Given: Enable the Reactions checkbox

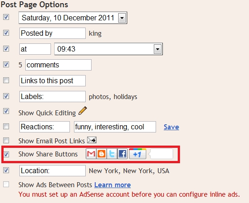Looking at the screenshot, I should pyautogui.click(x=6, y=127).
